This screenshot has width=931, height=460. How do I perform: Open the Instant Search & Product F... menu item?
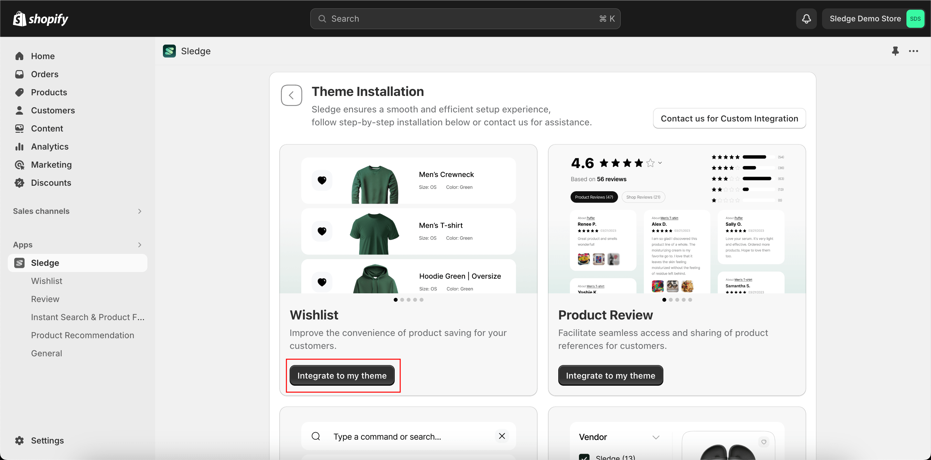(x=88, y=317)
